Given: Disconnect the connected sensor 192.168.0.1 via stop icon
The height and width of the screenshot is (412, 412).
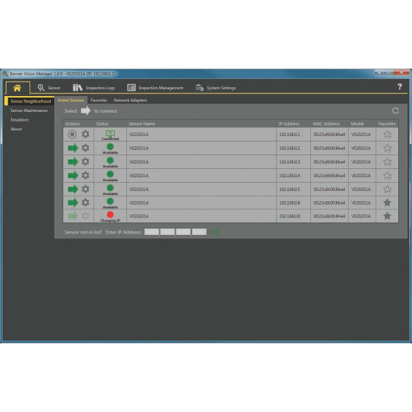Looking at the screenshot, I should point(72,135).
